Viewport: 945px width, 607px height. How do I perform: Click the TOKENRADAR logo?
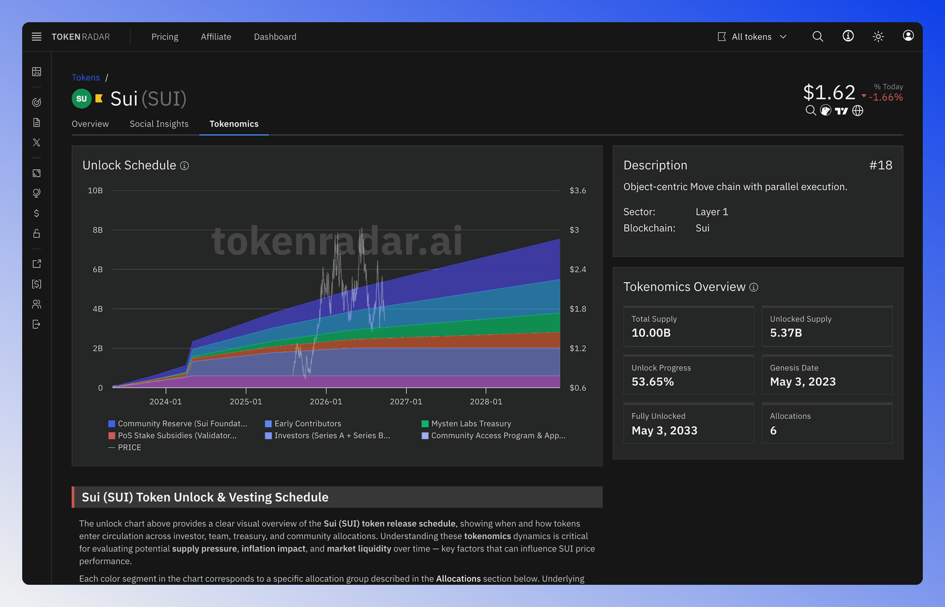pyautogui.click(x=81, y=37)
